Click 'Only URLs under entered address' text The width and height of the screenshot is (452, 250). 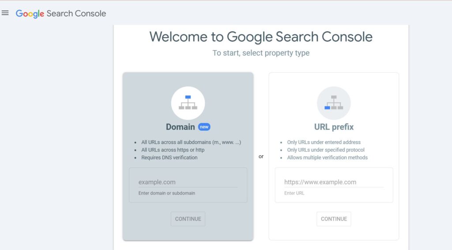pos(324,142)
